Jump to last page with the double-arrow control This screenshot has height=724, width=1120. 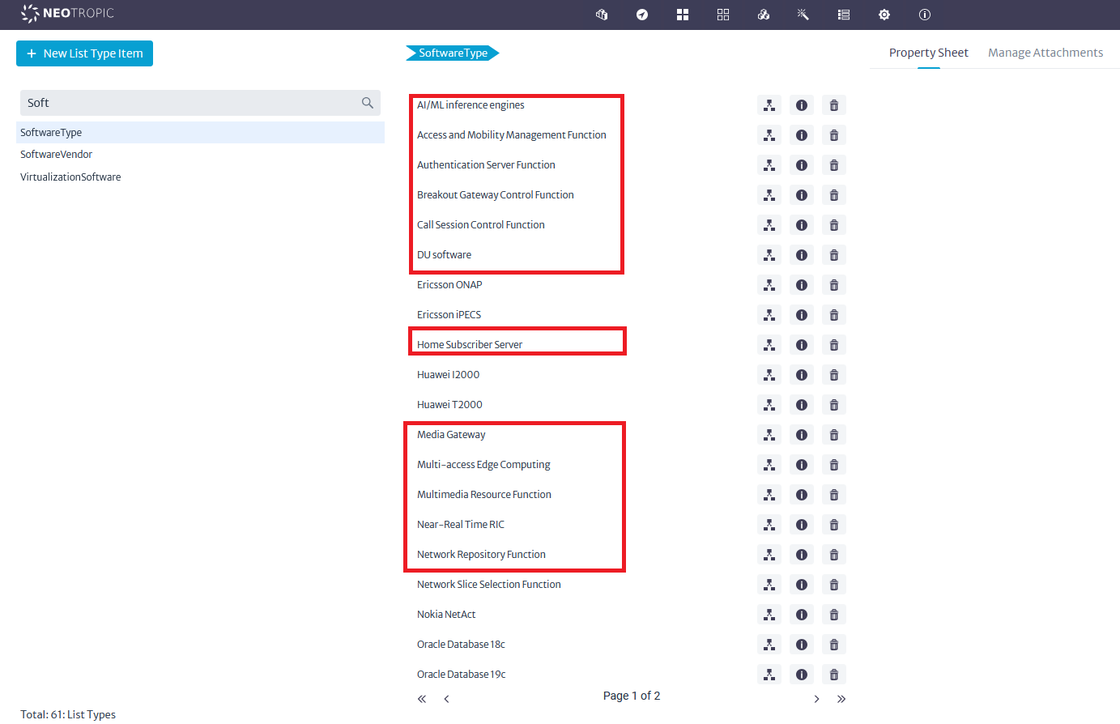[x=841, y=698]
